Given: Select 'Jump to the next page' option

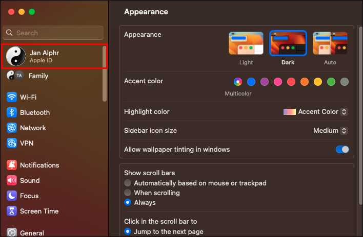Looking at the screenshot, I should coord(128,231).
